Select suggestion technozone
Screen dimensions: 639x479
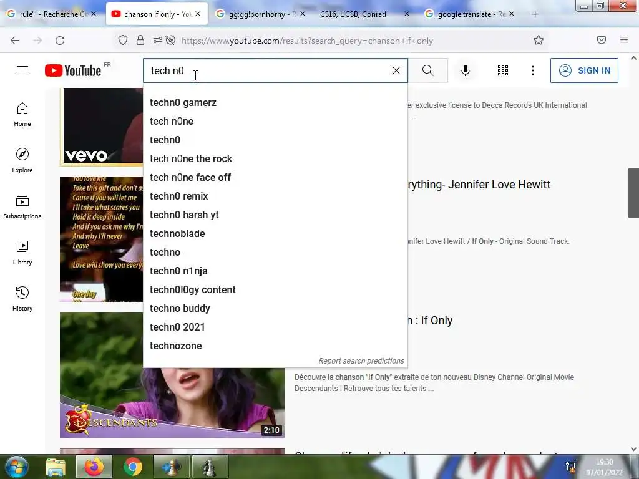[x=275, y=346]
